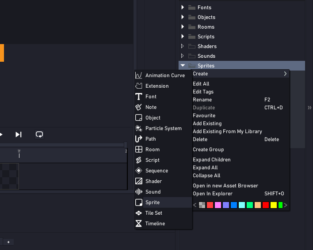Screen dimensions: 313x250
Task: Show more colours with right arrow
Action: point(286,205)
